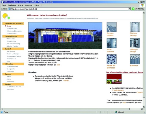Image resolution: width=146 pixels, height=114 pixels.
Task: Open the Lüftungsanlage thumbnail image
Action: pos(135,43)
